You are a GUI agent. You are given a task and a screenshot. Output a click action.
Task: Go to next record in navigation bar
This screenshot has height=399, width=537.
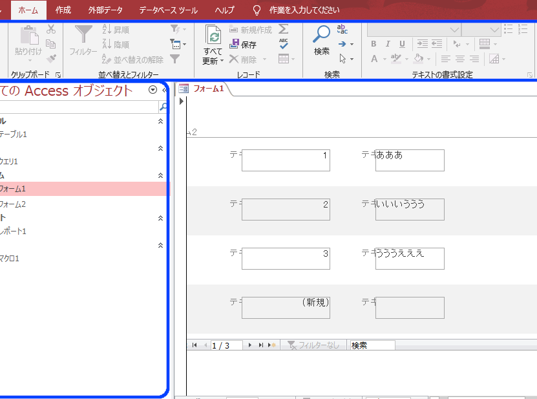(x=250, y=345)
